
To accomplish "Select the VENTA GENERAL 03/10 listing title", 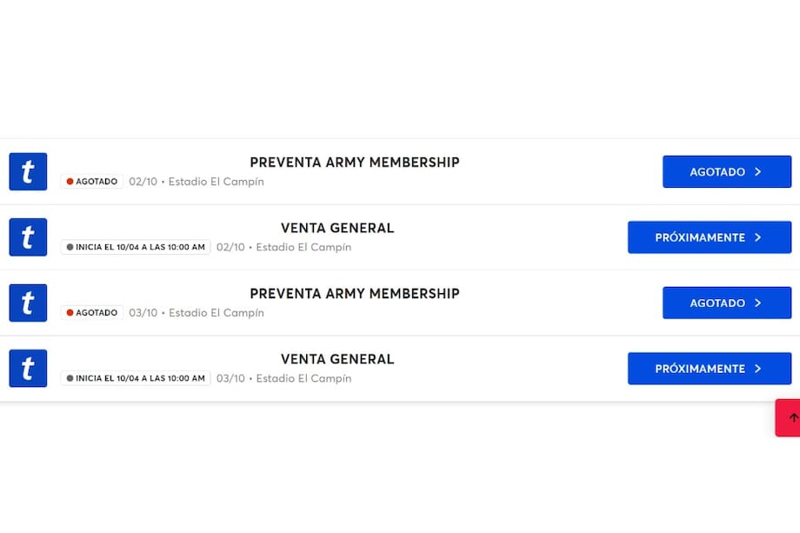I will tap(337, 358).
